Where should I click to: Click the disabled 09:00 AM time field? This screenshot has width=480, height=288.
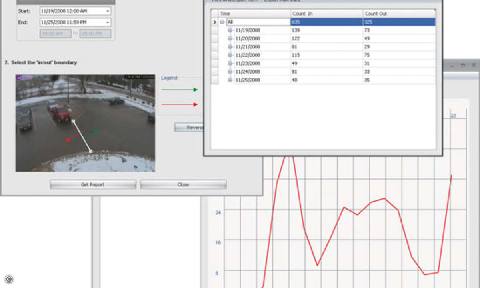55,34
